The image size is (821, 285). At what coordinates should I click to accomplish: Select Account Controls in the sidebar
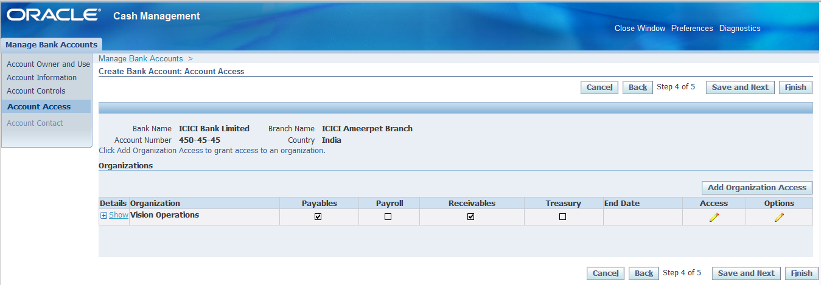(x=36, y=91)
